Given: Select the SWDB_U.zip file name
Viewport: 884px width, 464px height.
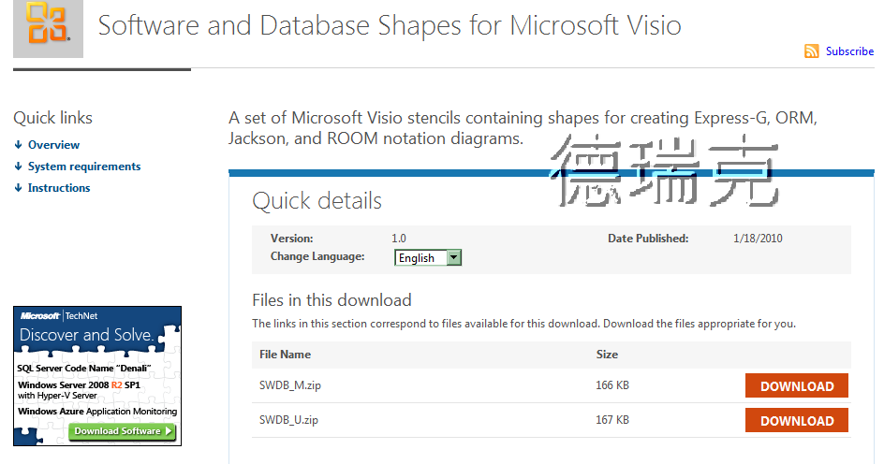Looking at the screenshot, I should click(x=288, y=421).
